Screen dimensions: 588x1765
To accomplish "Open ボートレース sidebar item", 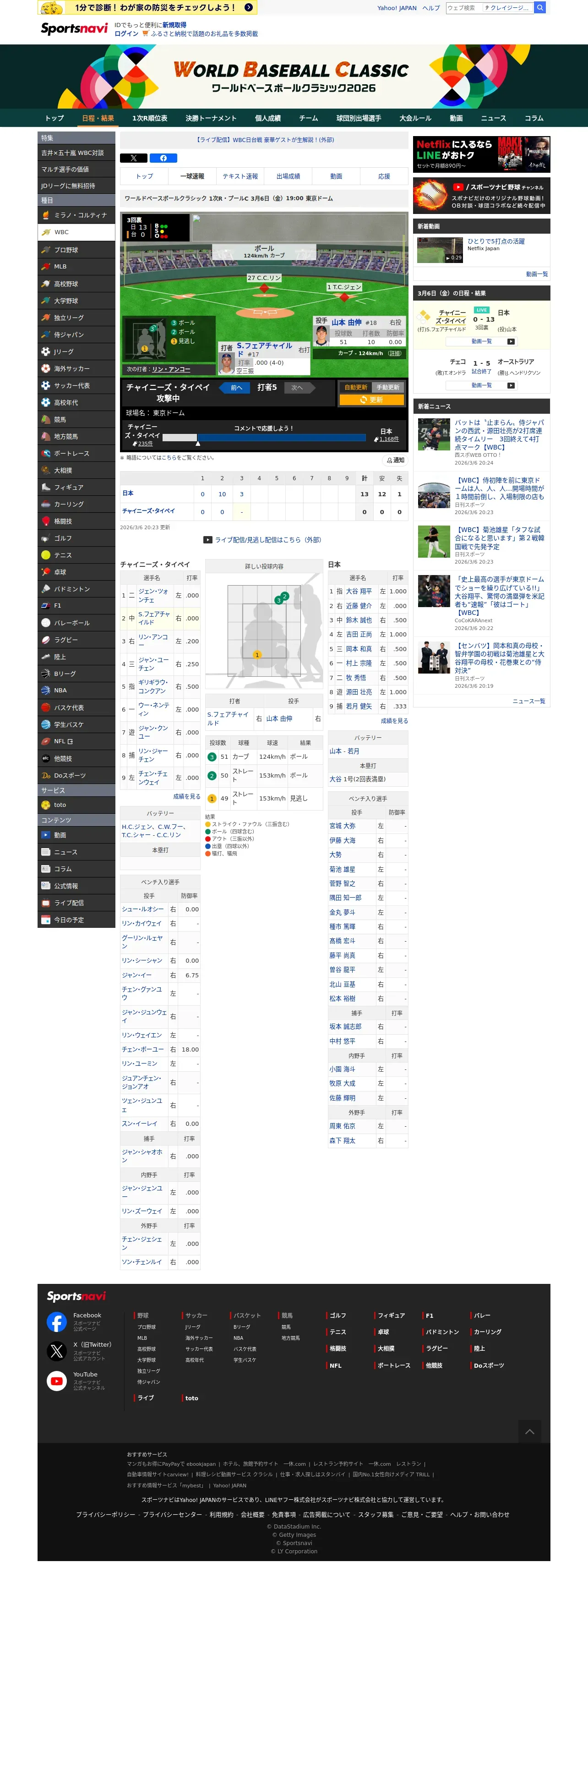I will (76, 454).
